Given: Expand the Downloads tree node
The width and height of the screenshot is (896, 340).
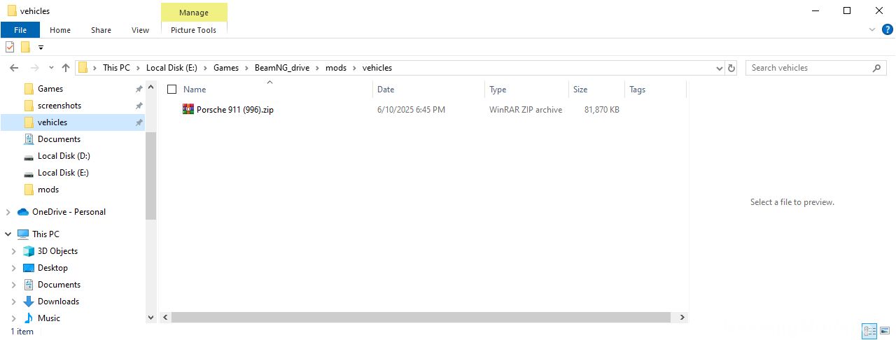Looking at the screenshot, I should [14, 302].
